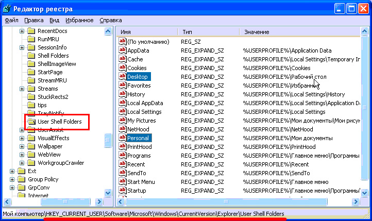Screen dimensions: 372x221
Task: Open the Файл menu
Action: [x=11, y=20]
